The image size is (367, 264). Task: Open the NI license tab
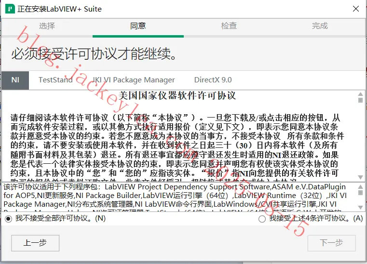pyautogui.click(x=15, y=80)
